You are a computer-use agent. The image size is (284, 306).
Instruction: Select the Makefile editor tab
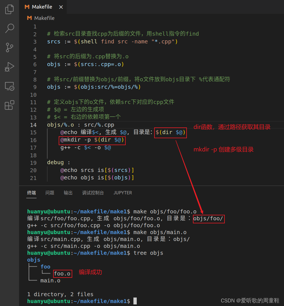(42, 7)
